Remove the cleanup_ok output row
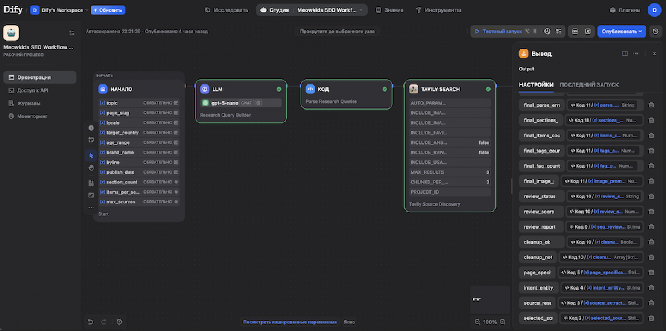 pos(651,242)
